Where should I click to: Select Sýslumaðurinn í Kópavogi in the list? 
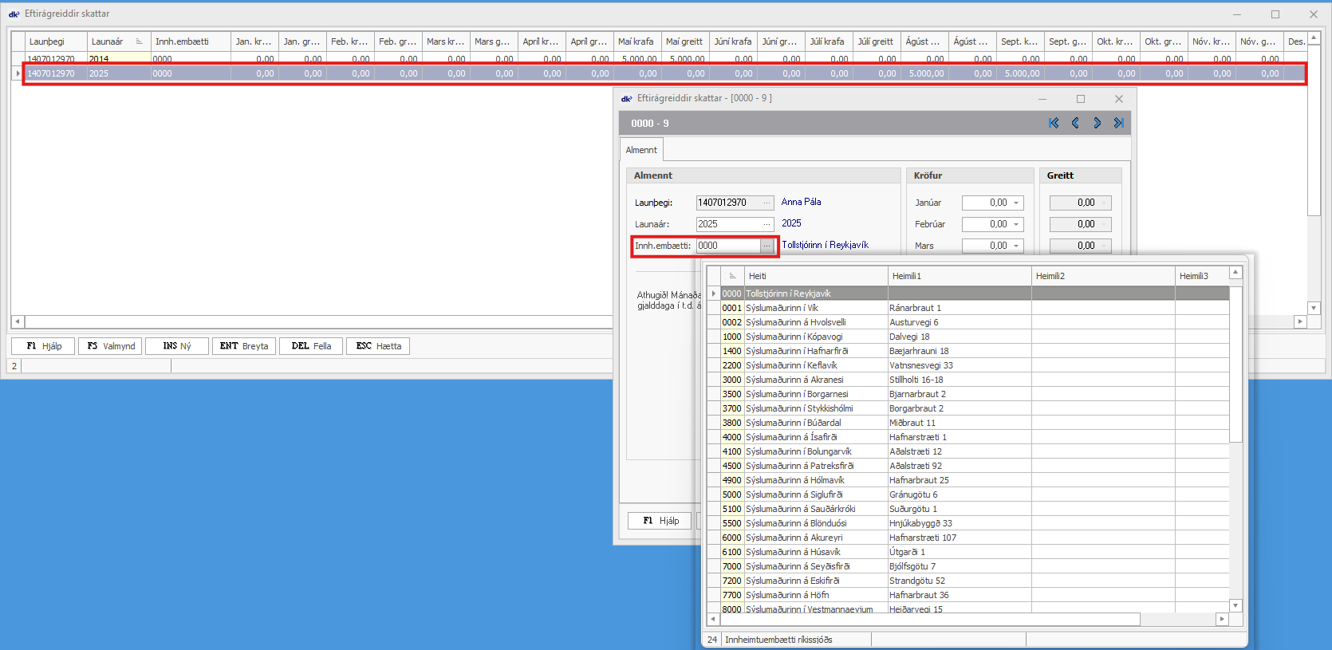click(794, 337)
